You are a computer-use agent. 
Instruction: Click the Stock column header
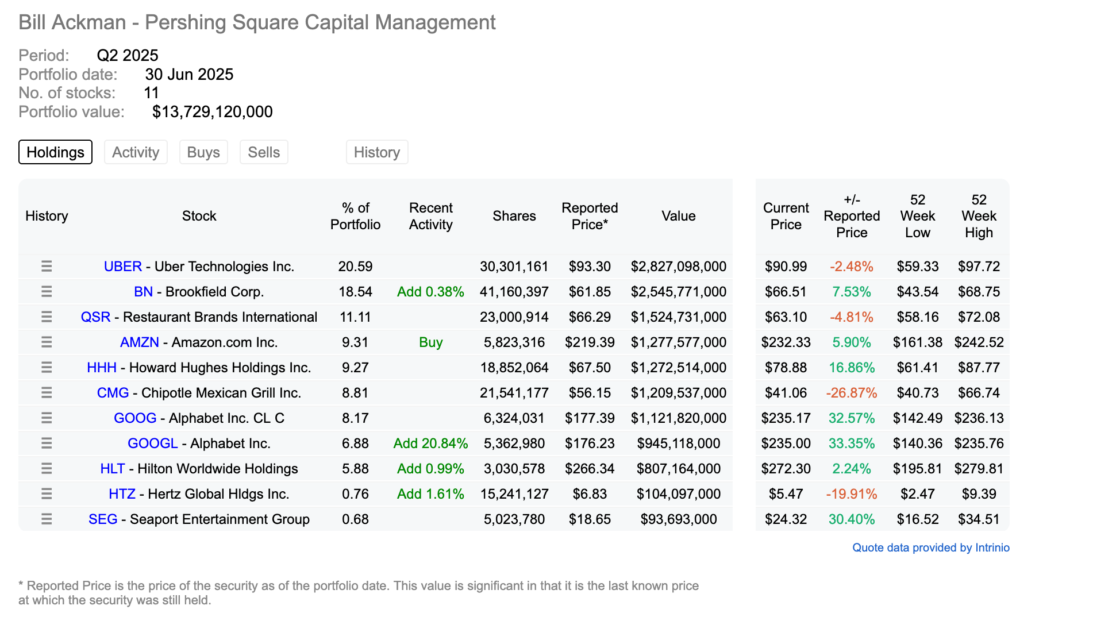pos(199,216)
